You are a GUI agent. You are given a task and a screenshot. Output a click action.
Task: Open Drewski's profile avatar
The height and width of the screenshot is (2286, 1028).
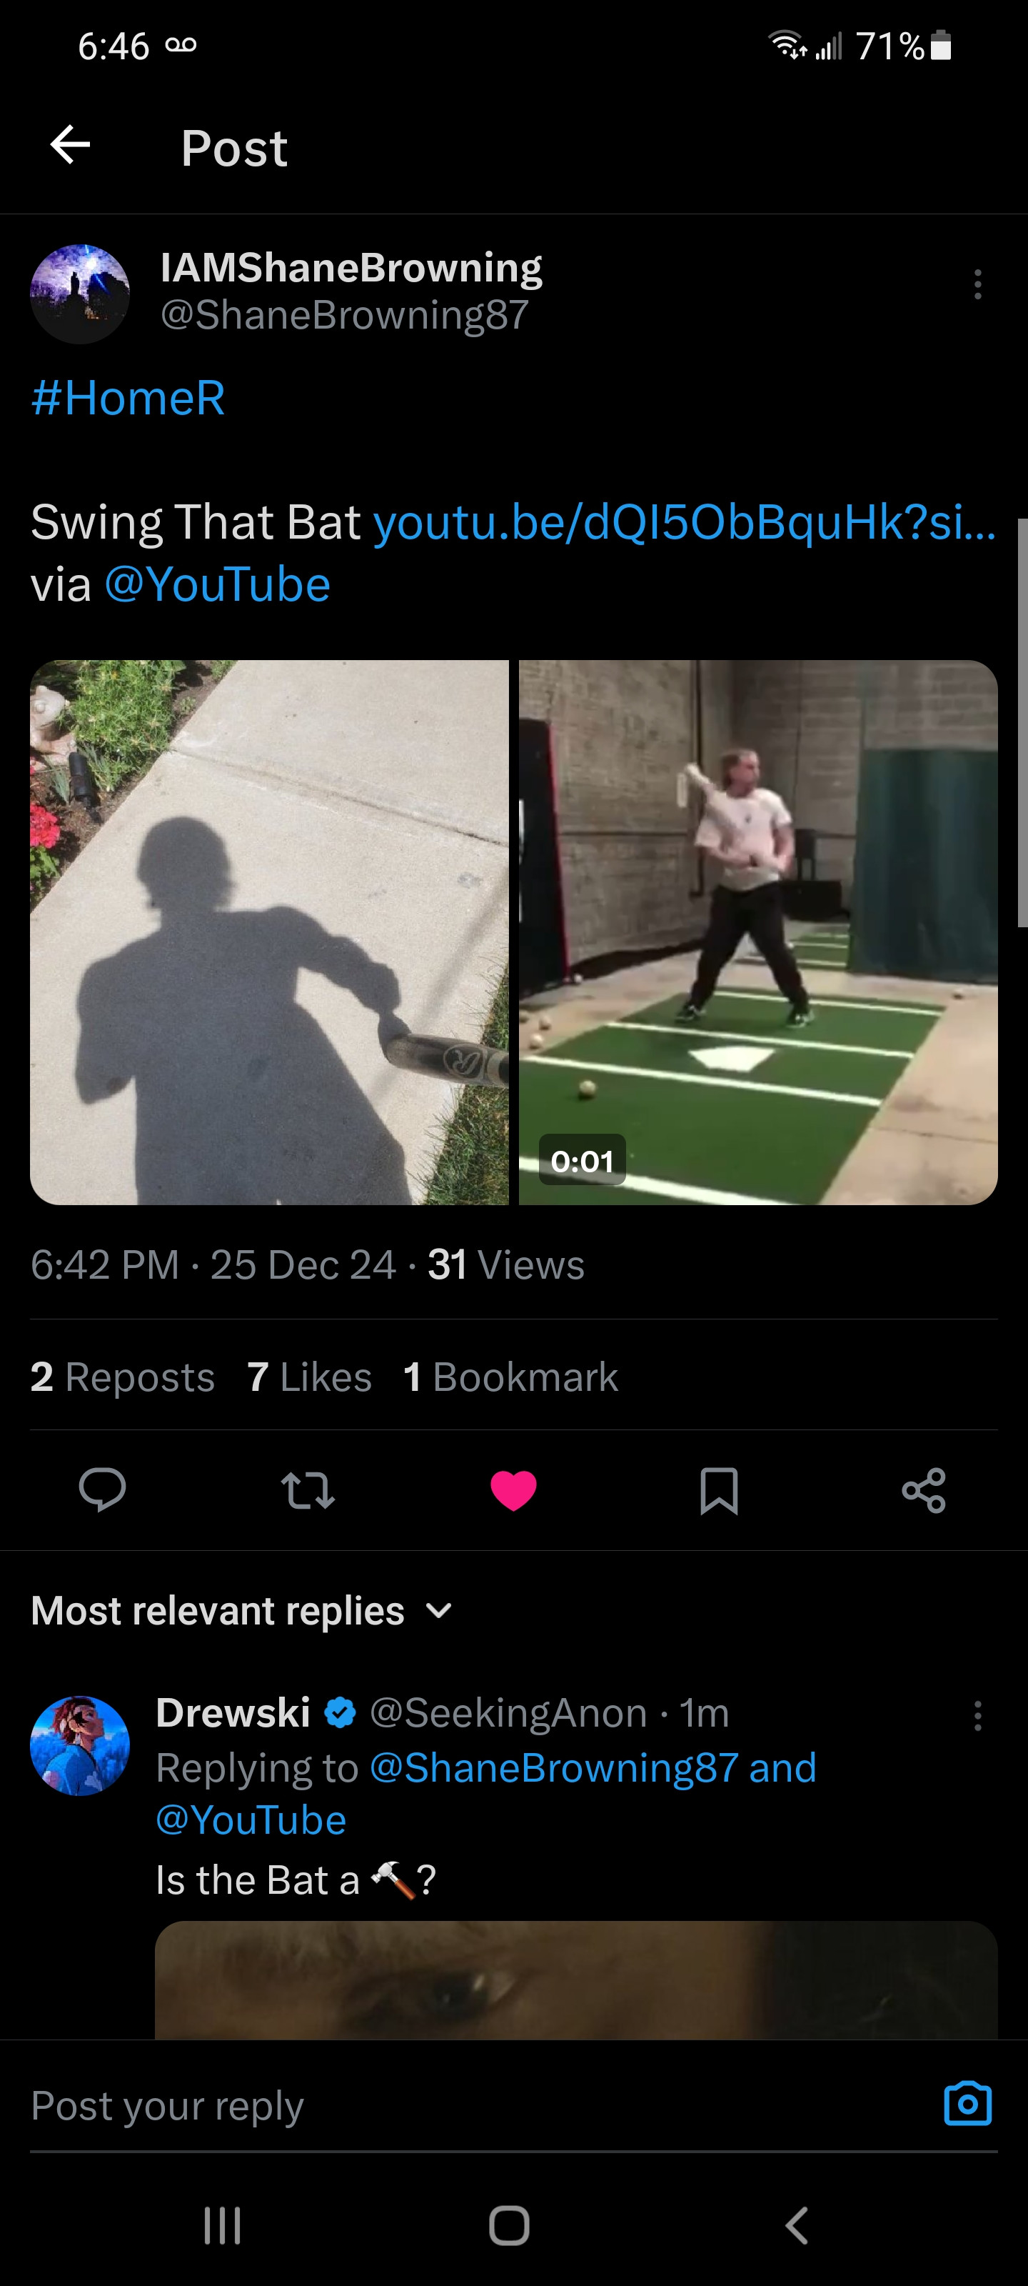click(x=80, y=1745)
